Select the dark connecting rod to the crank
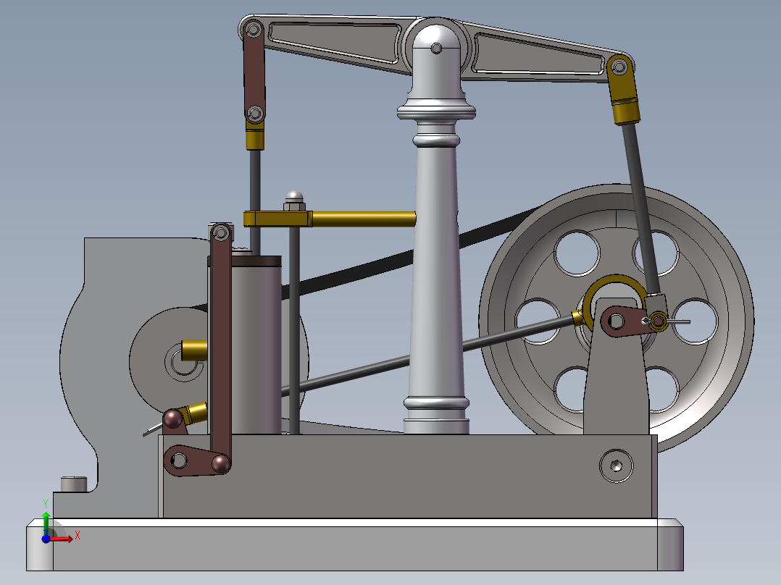 (x=641, y=209)
